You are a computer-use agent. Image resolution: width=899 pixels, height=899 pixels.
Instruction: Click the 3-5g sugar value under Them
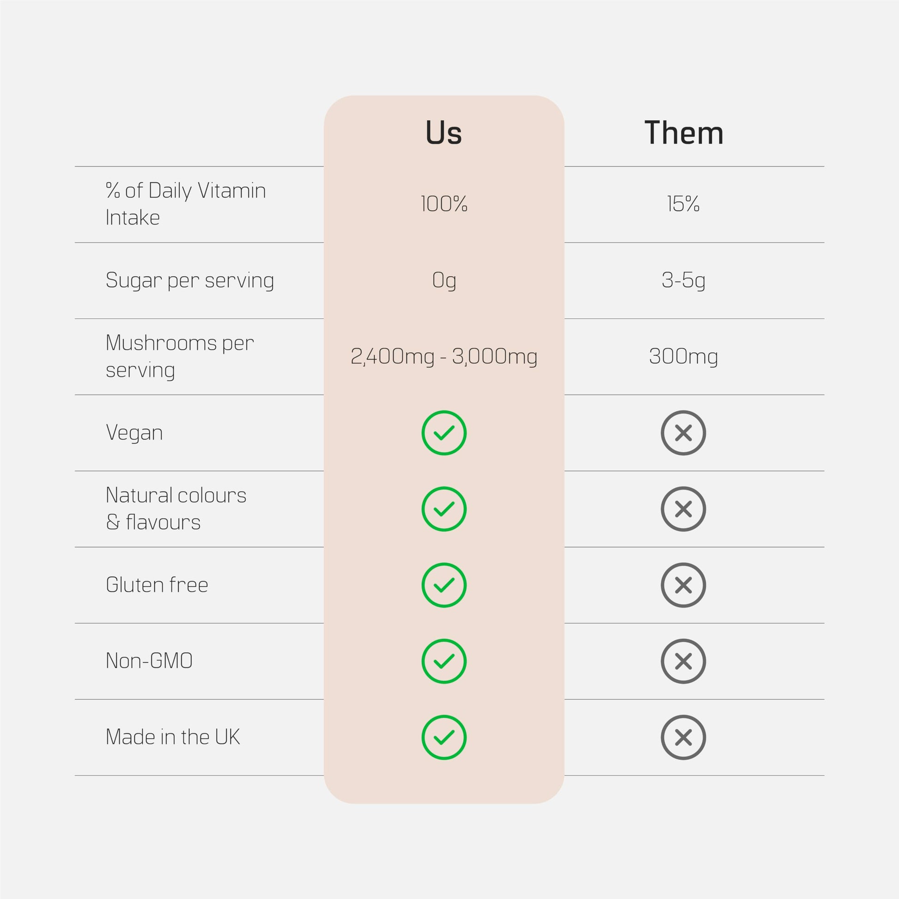(x=683, y=280)
